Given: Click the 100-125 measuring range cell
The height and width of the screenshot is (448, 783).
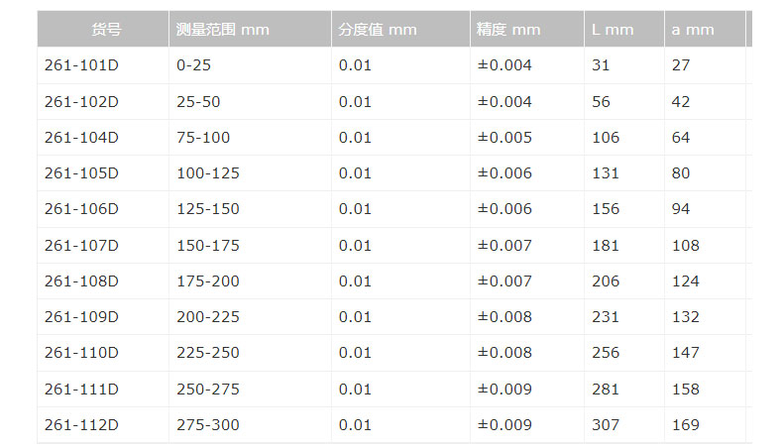Looking at the screenshot, I should [208, 173].
